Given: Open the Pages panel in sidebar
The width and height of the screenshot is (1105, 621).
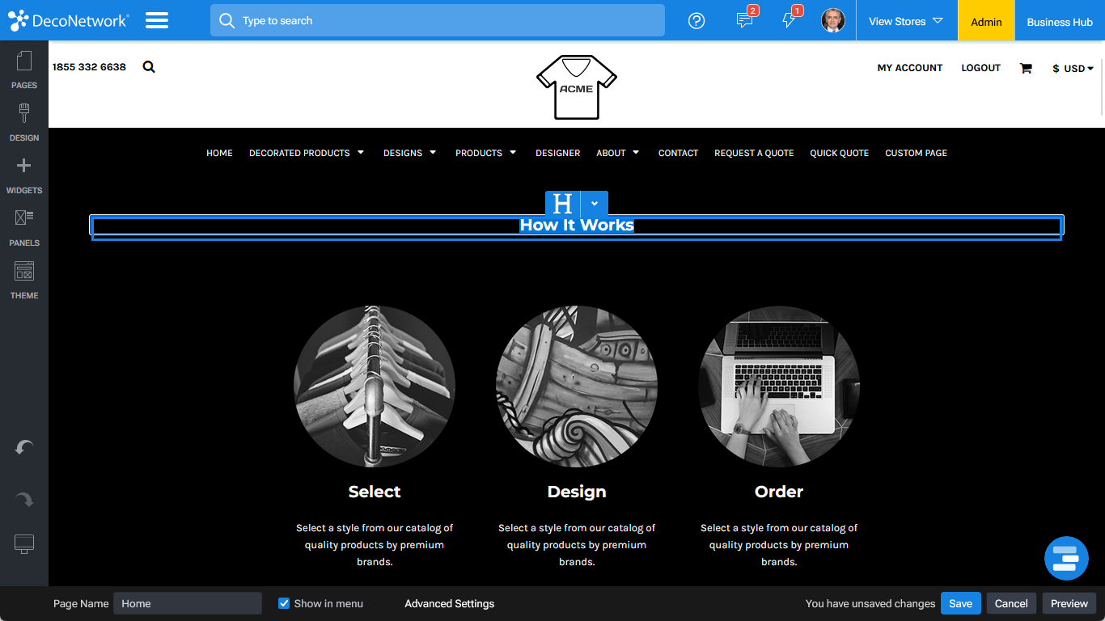Looking at the screenshot, I should pos(24,69).
